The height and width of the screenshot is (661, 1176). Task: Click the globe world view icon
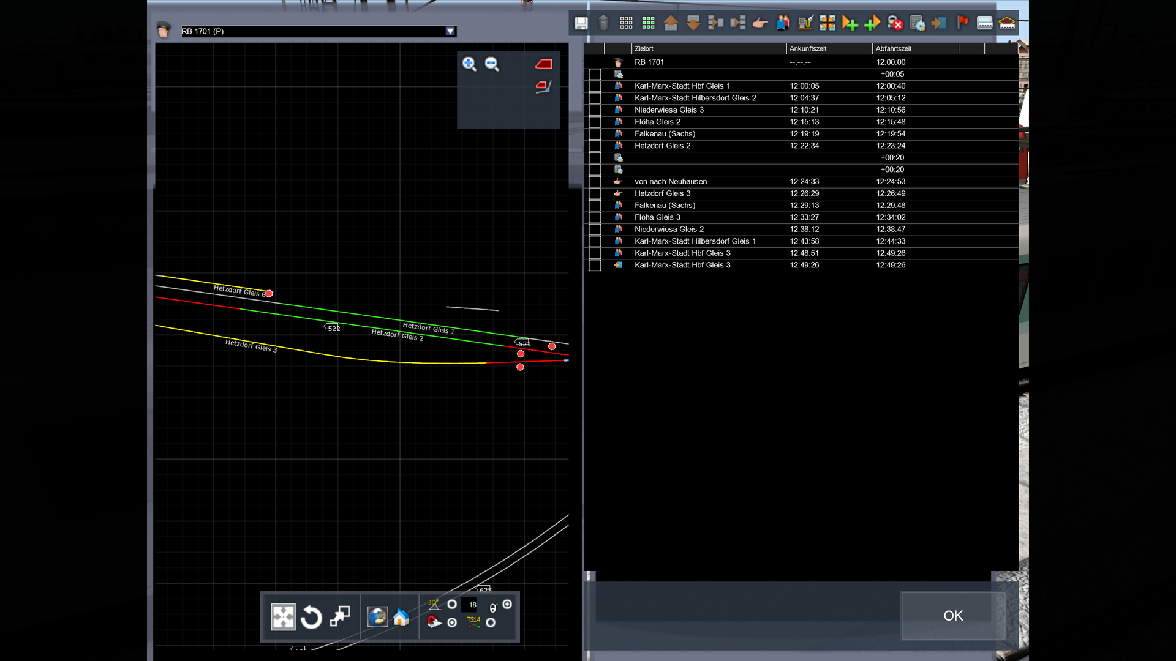point(377,617)
